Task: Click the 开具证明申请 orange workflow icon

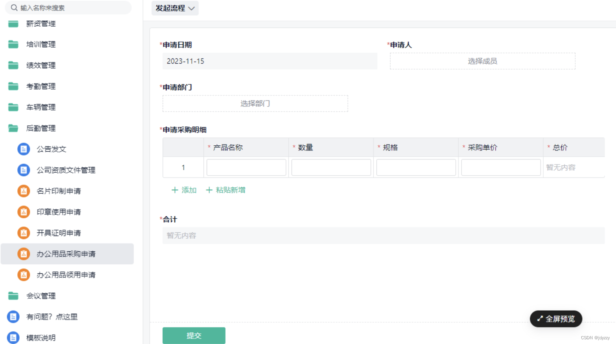Action: 24,233
